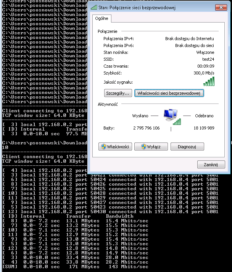Click the speed value 300,0 Mb/s
232x272 pixels.
tap(204, 73)
